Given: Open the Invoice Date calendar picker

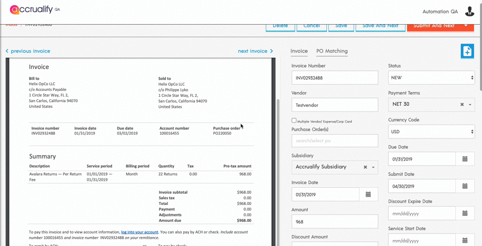Looking at the screenshot, I should [x=368, y=194].
